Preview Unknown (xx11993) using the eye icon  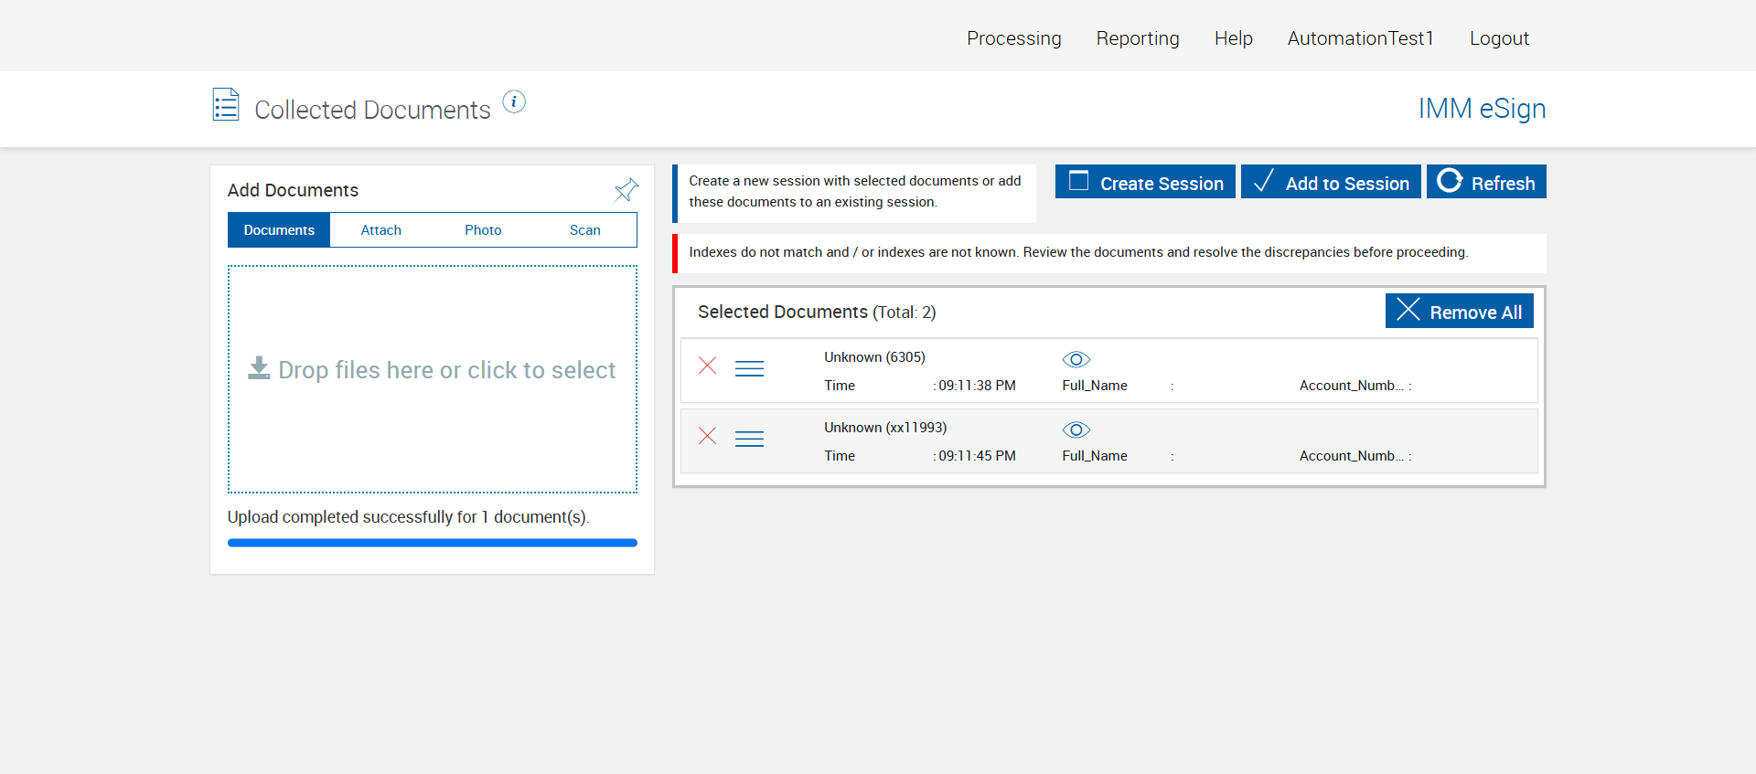[x=1076, y=429]
